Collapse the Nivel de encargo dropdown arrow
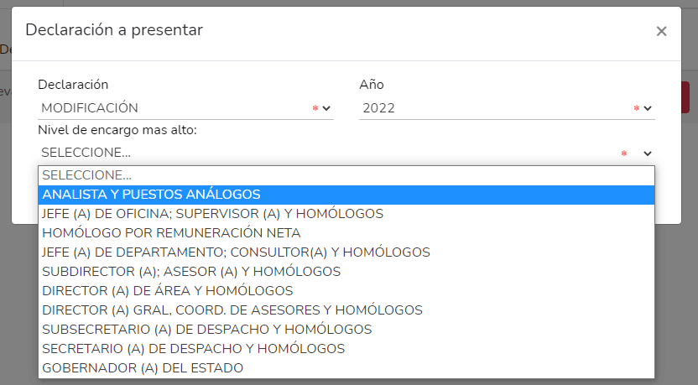Image resolution: width=698 pixels, height=385 pixels. [648, 153]
